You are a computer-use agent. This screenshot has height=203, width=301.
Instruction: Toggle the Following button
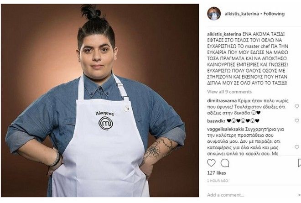tap(274, 14)
